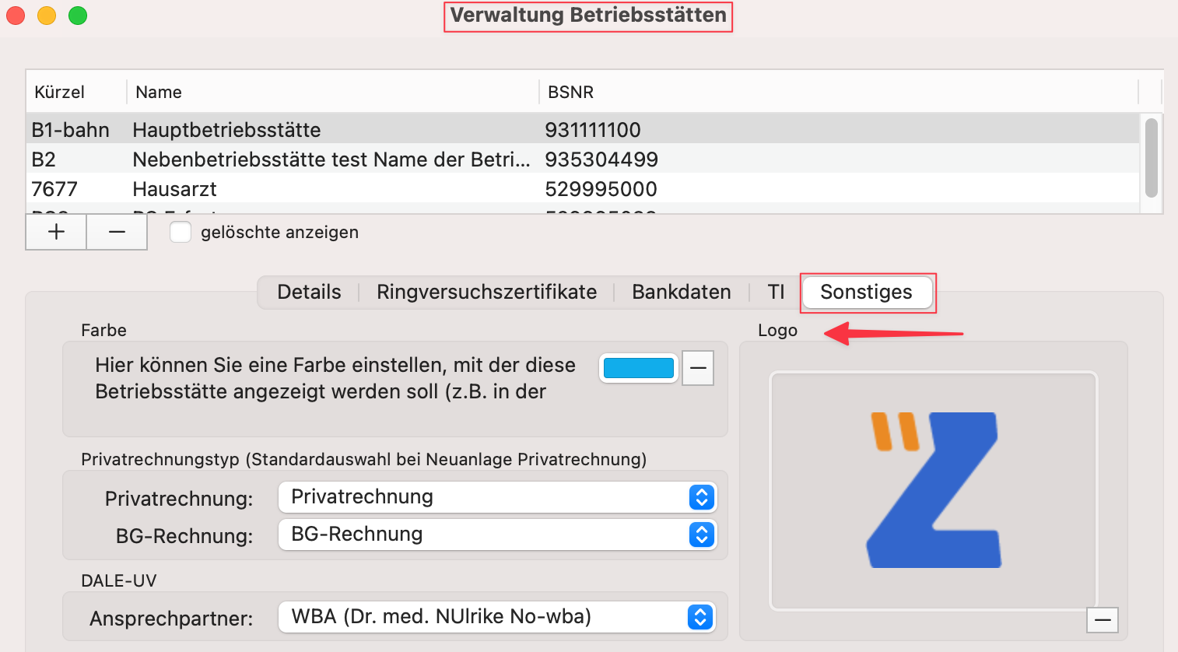Switch to the Details tab
Screen dimensions: 1178x652
point(309,292)
